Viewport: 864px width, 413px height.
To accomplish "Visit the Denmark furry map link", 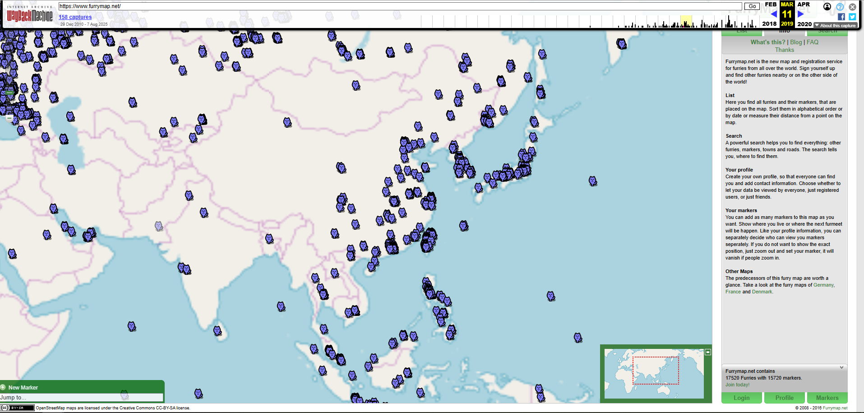I will click(x=762, y=292).
